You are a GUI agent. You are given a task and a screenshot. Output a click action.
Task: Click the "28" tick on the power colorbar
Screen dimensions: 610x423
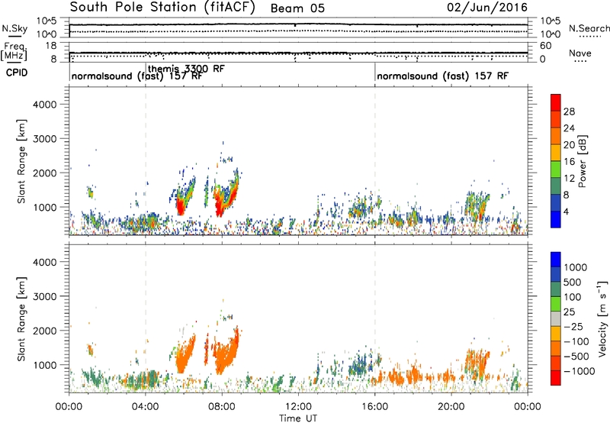tap(569, 111)
